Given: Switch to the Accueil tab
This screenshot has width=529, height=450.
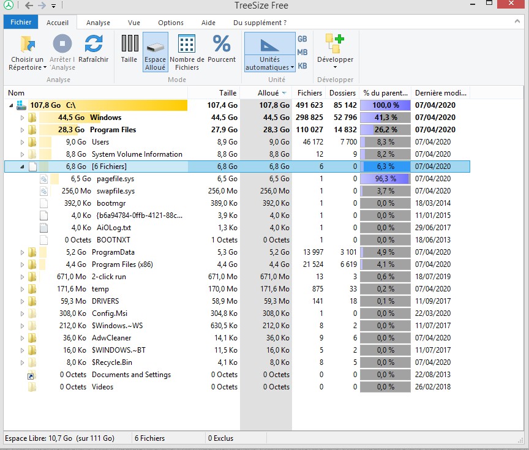Looking at the screenshot, I should [58, 23].
